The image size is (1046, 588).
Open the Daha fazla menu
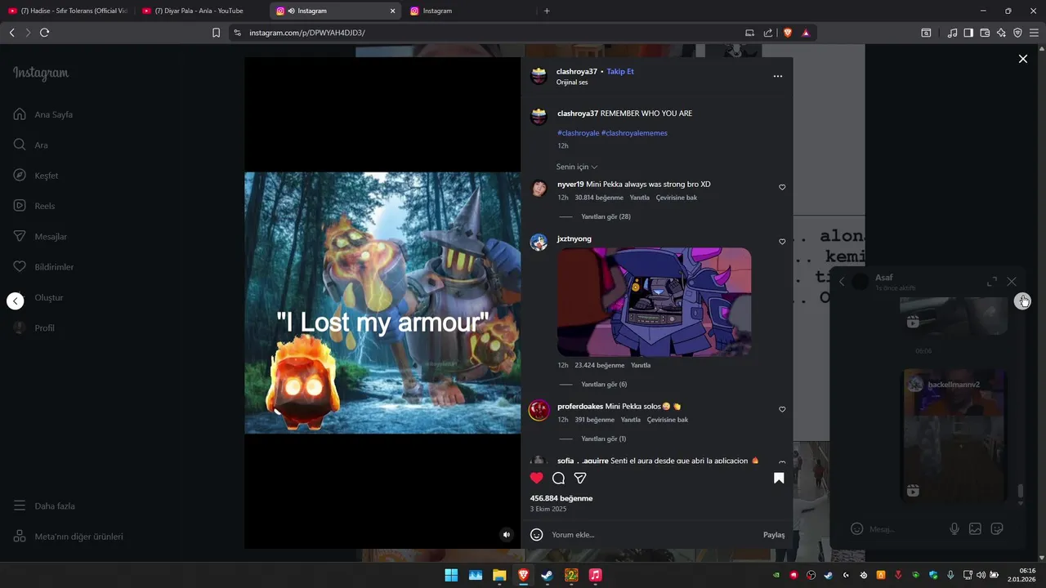point(44,506)
